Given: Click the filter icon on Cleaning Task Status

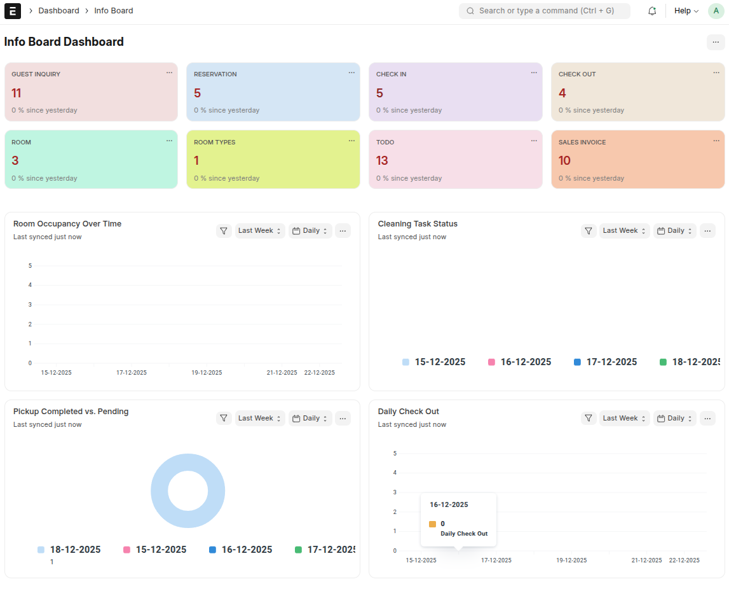Looking at the screenshot, I should pos(588,230).
